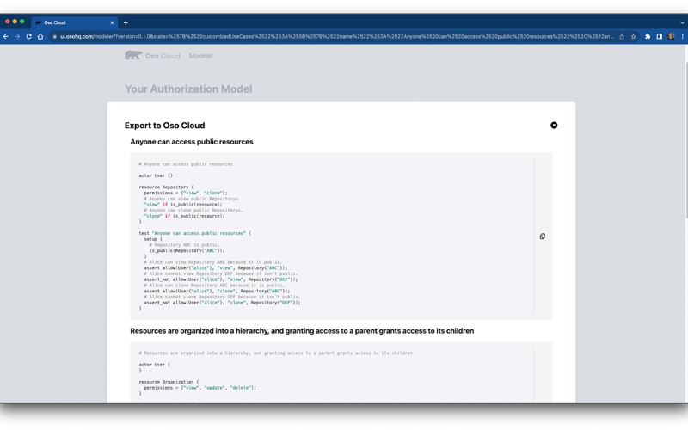This screenshot has width=688, height=430.
Task: Toggle the browser side panel
Action: coord(659,36)
